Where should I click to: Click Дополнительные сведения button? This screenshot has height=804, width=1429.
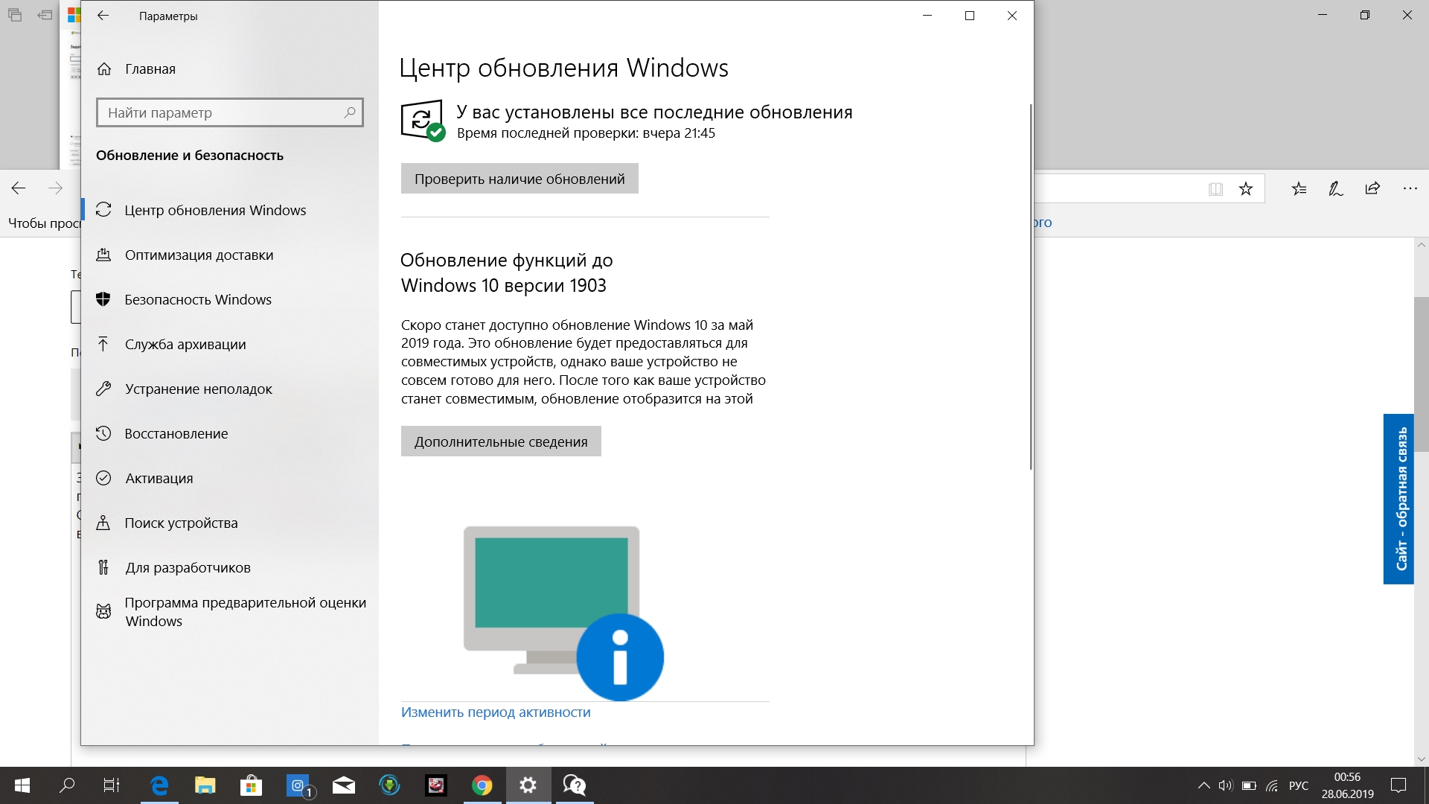pos(501,441)
